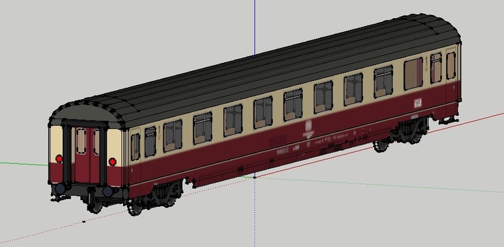
Task: Click the solid green axis line at left
Action: (24, 164)
